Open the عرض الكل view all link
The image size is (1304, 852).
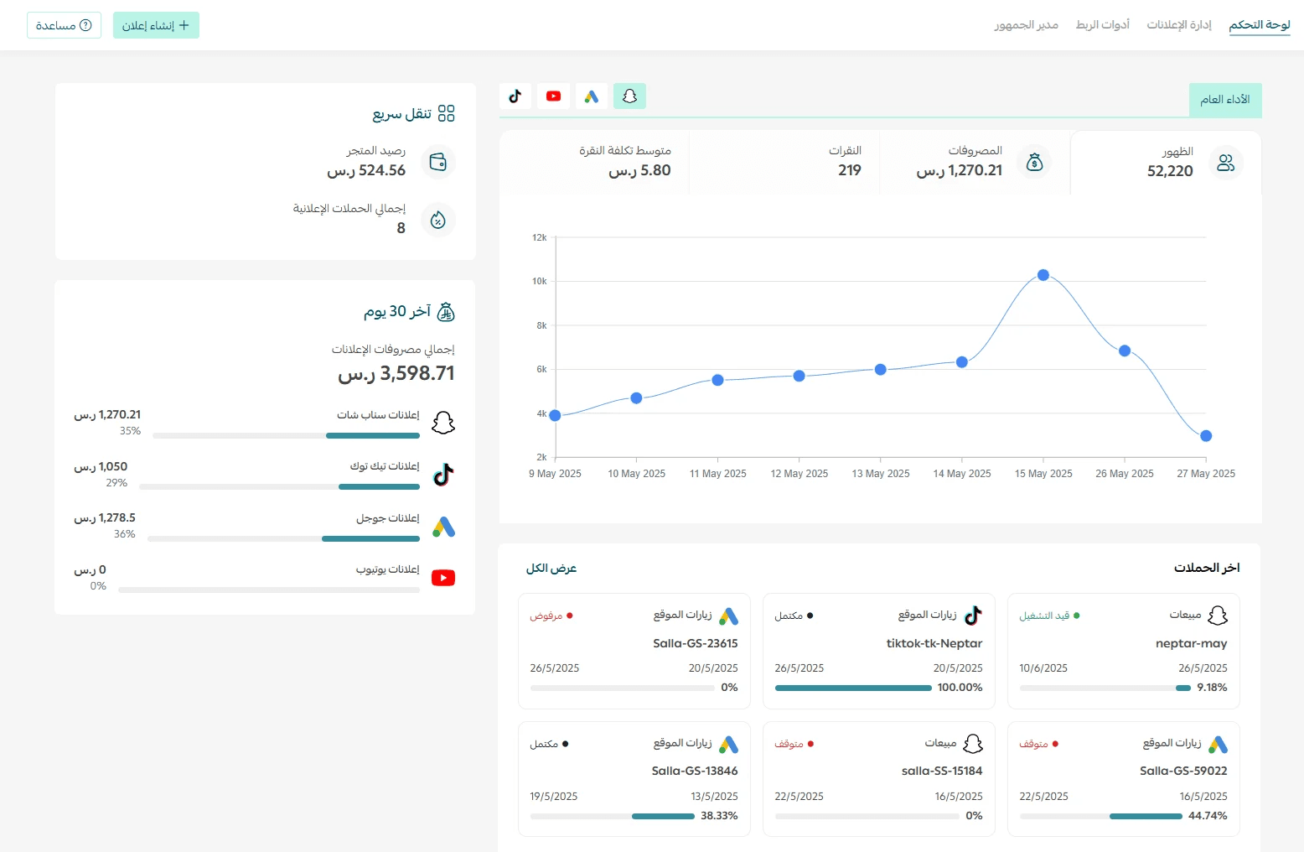(x=551, y=569)
